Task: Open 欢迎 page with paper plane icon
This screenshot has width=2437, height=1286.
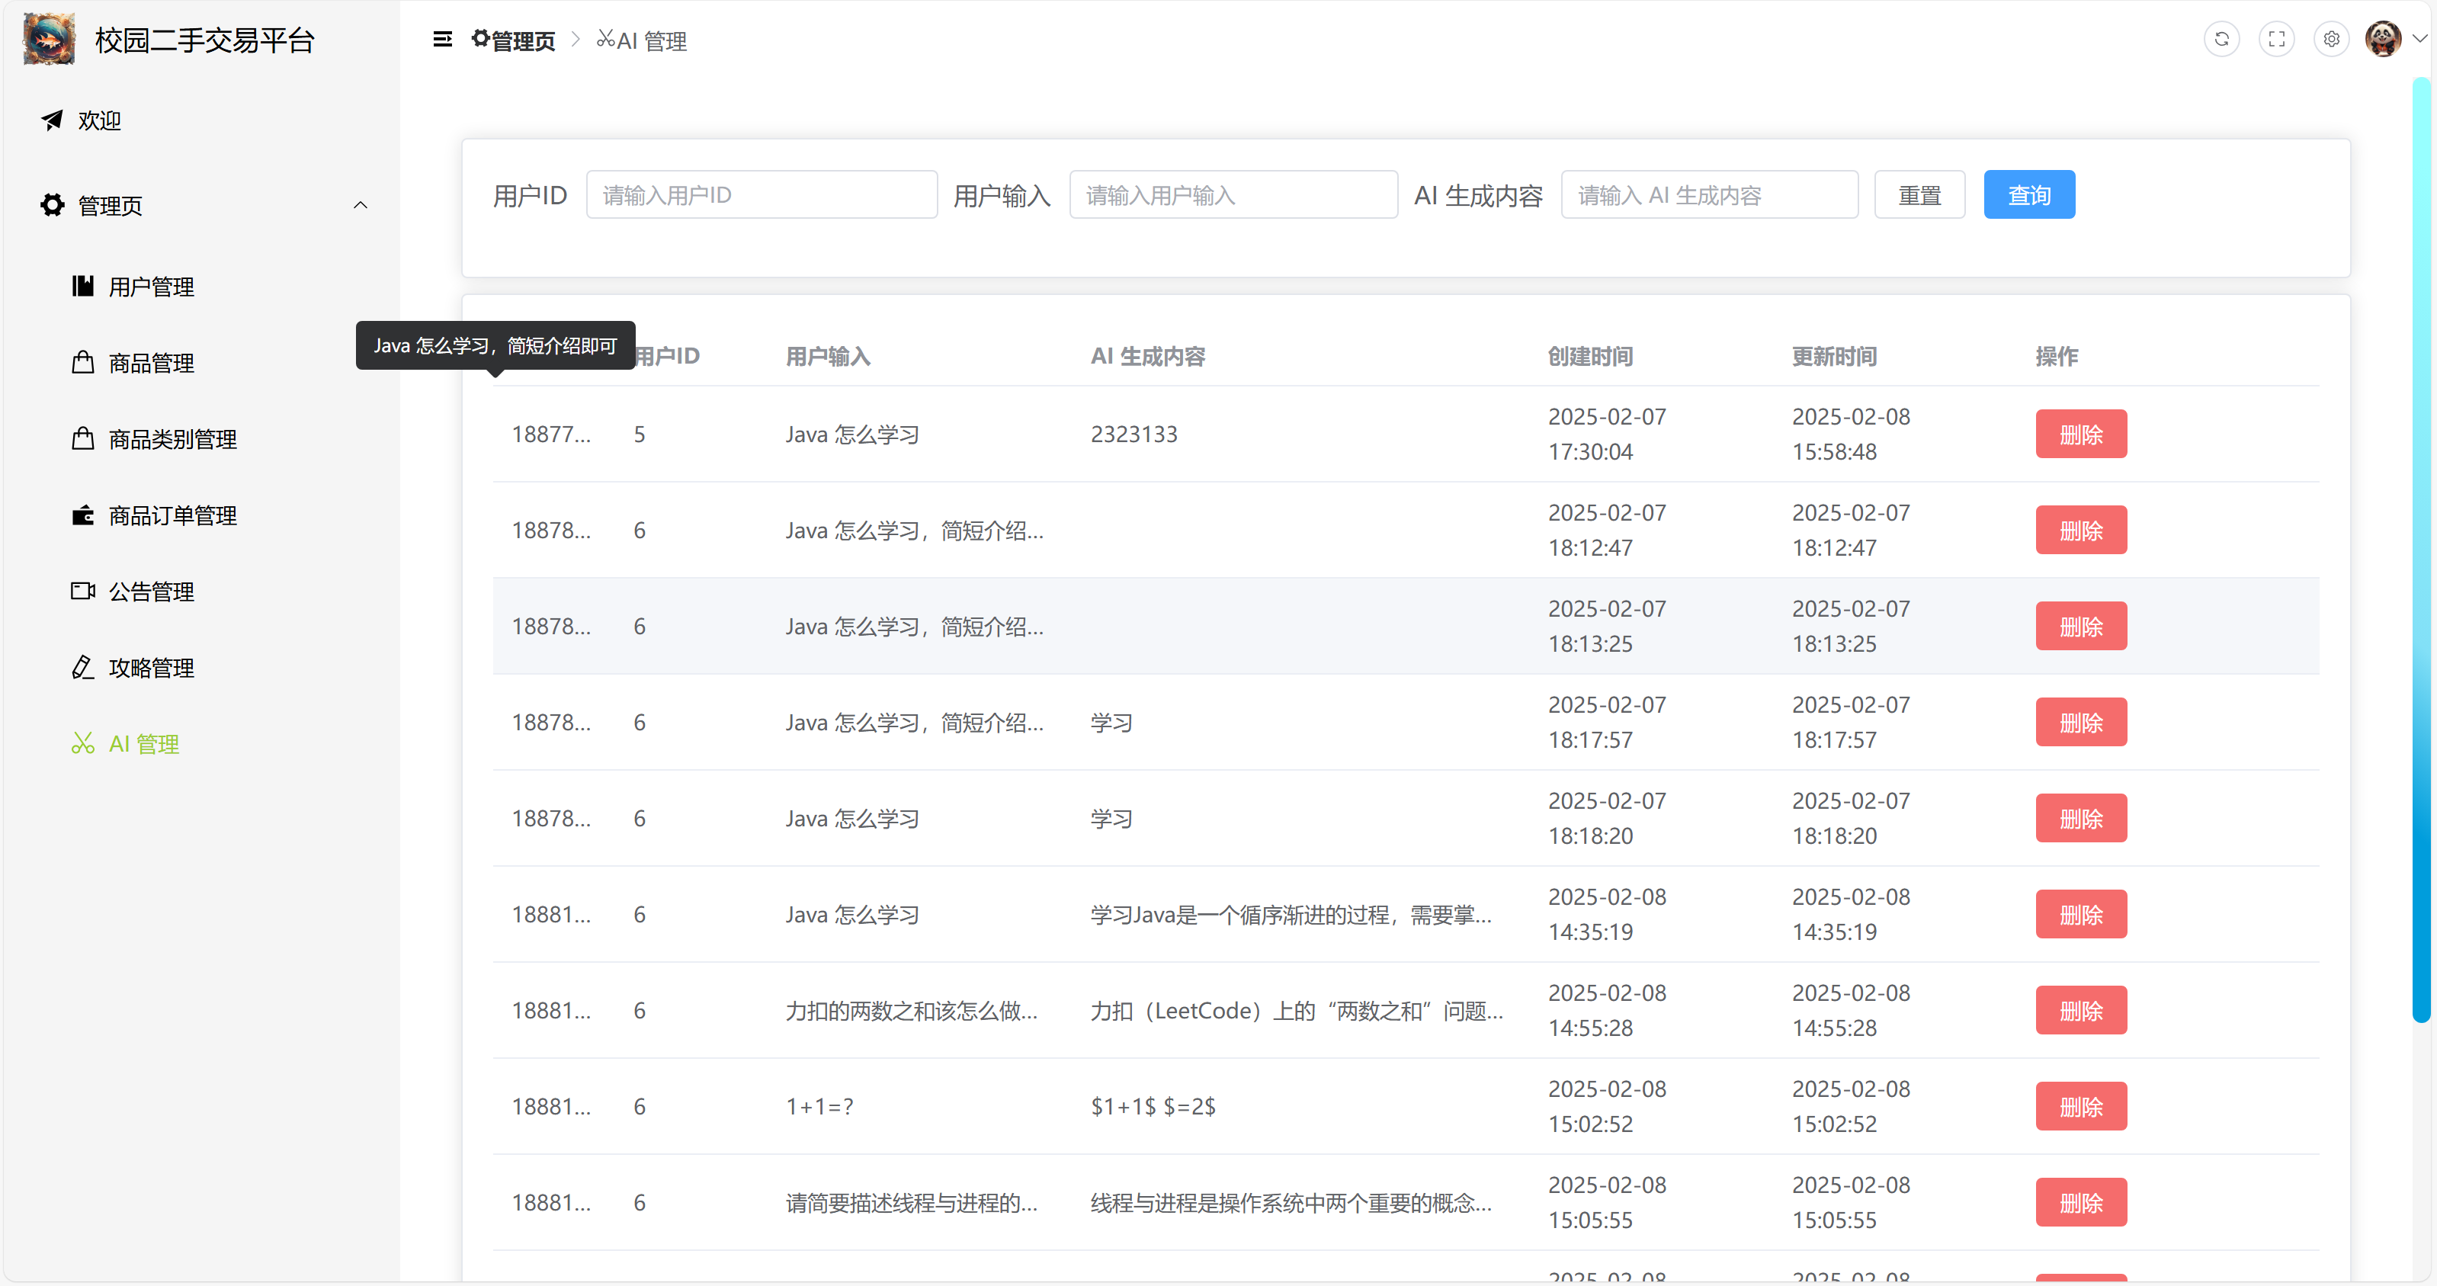Action: pyautogui.click(x=98, y=121)
